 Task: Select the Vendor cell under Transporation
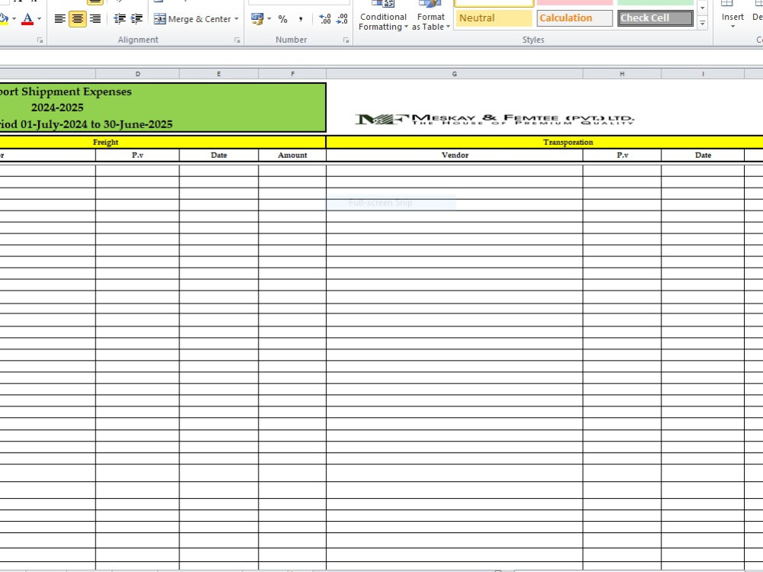click(x=455, y=155)
